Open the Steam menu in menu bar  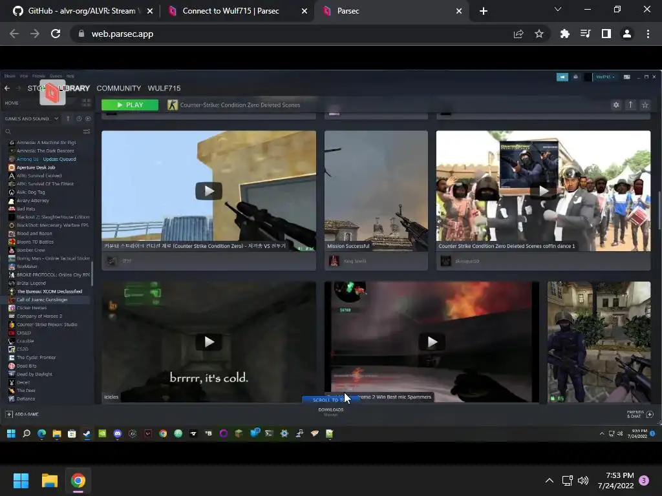click(9, 76)
